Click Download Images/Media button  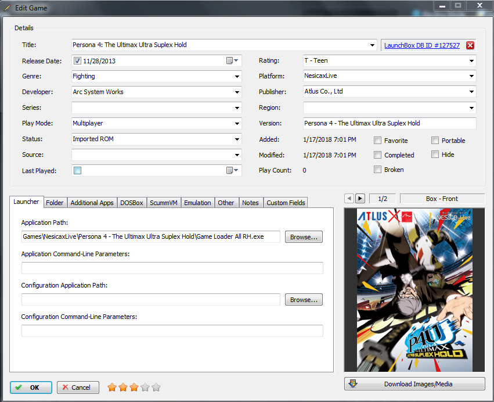pyautogui.click(x=414, y=384)
